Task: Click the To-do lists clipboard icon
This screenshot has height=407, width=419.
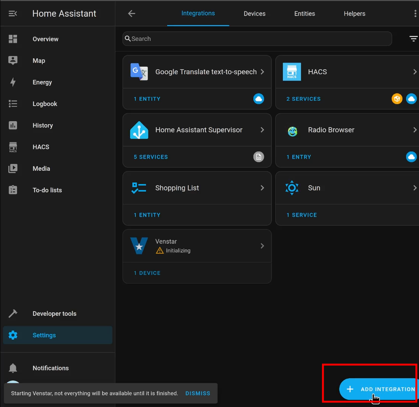Action: click(x=13, y=190)
